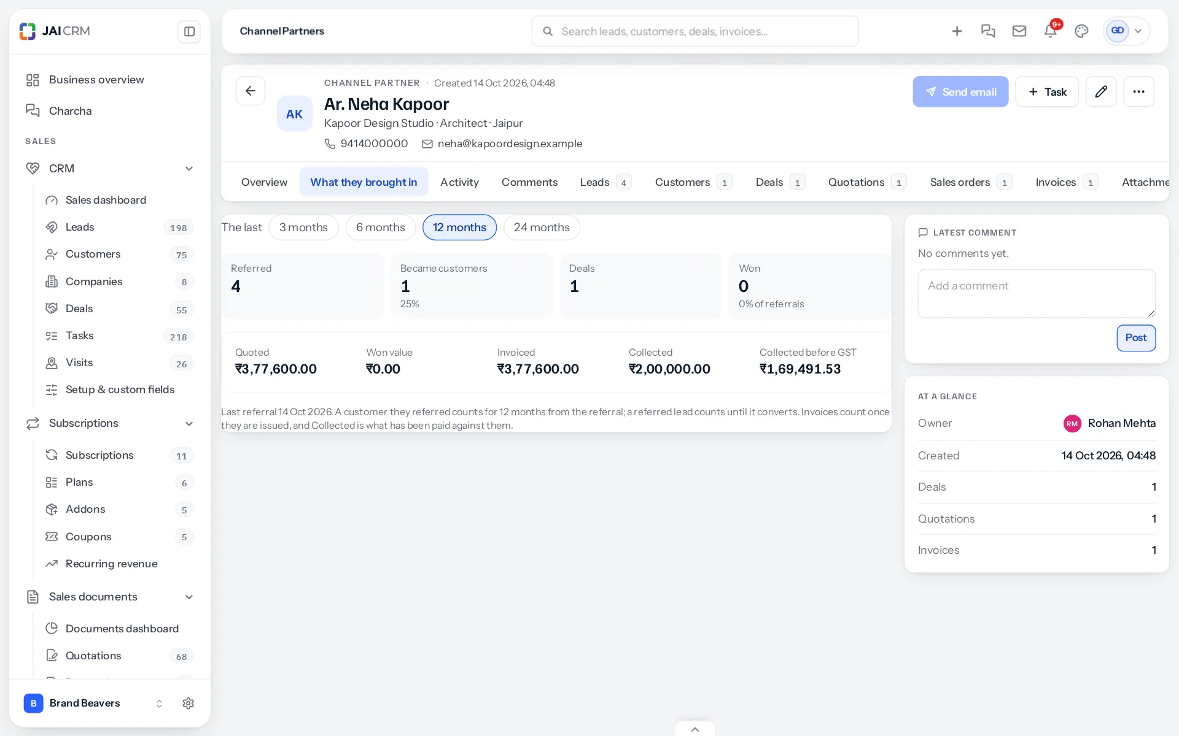Open Coupons in the sidebar
Screen dimensions: 1179x736
click(x=120, y=537)
